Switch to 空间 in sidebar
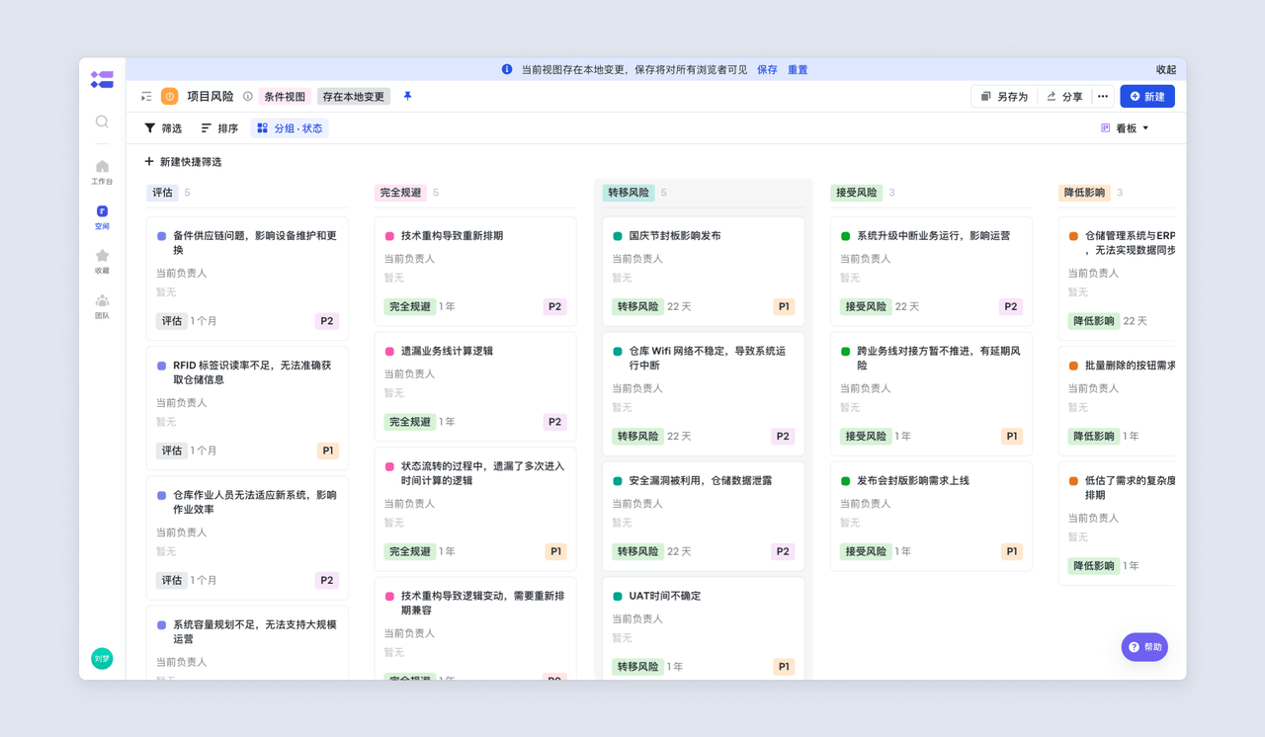The image size is (1265, 737). (x=102, y=216)
